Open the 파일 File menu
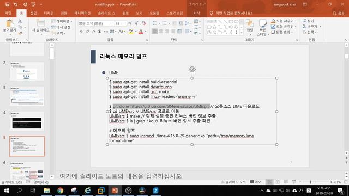The width and height of the screenshot is (349, 196). (8, 13)
